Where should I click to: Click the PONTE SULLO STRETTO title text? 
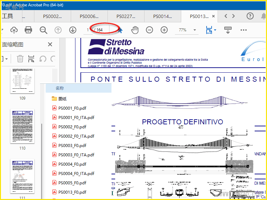pyautogui.click(x=178, y=79)
